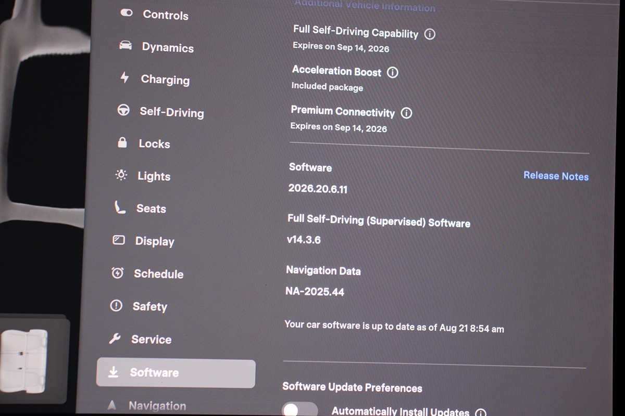The height and width of the screenshot is (416, 625).
Task: Tap software version 2026.20.6.11
Action: click(x=318, y=189)
